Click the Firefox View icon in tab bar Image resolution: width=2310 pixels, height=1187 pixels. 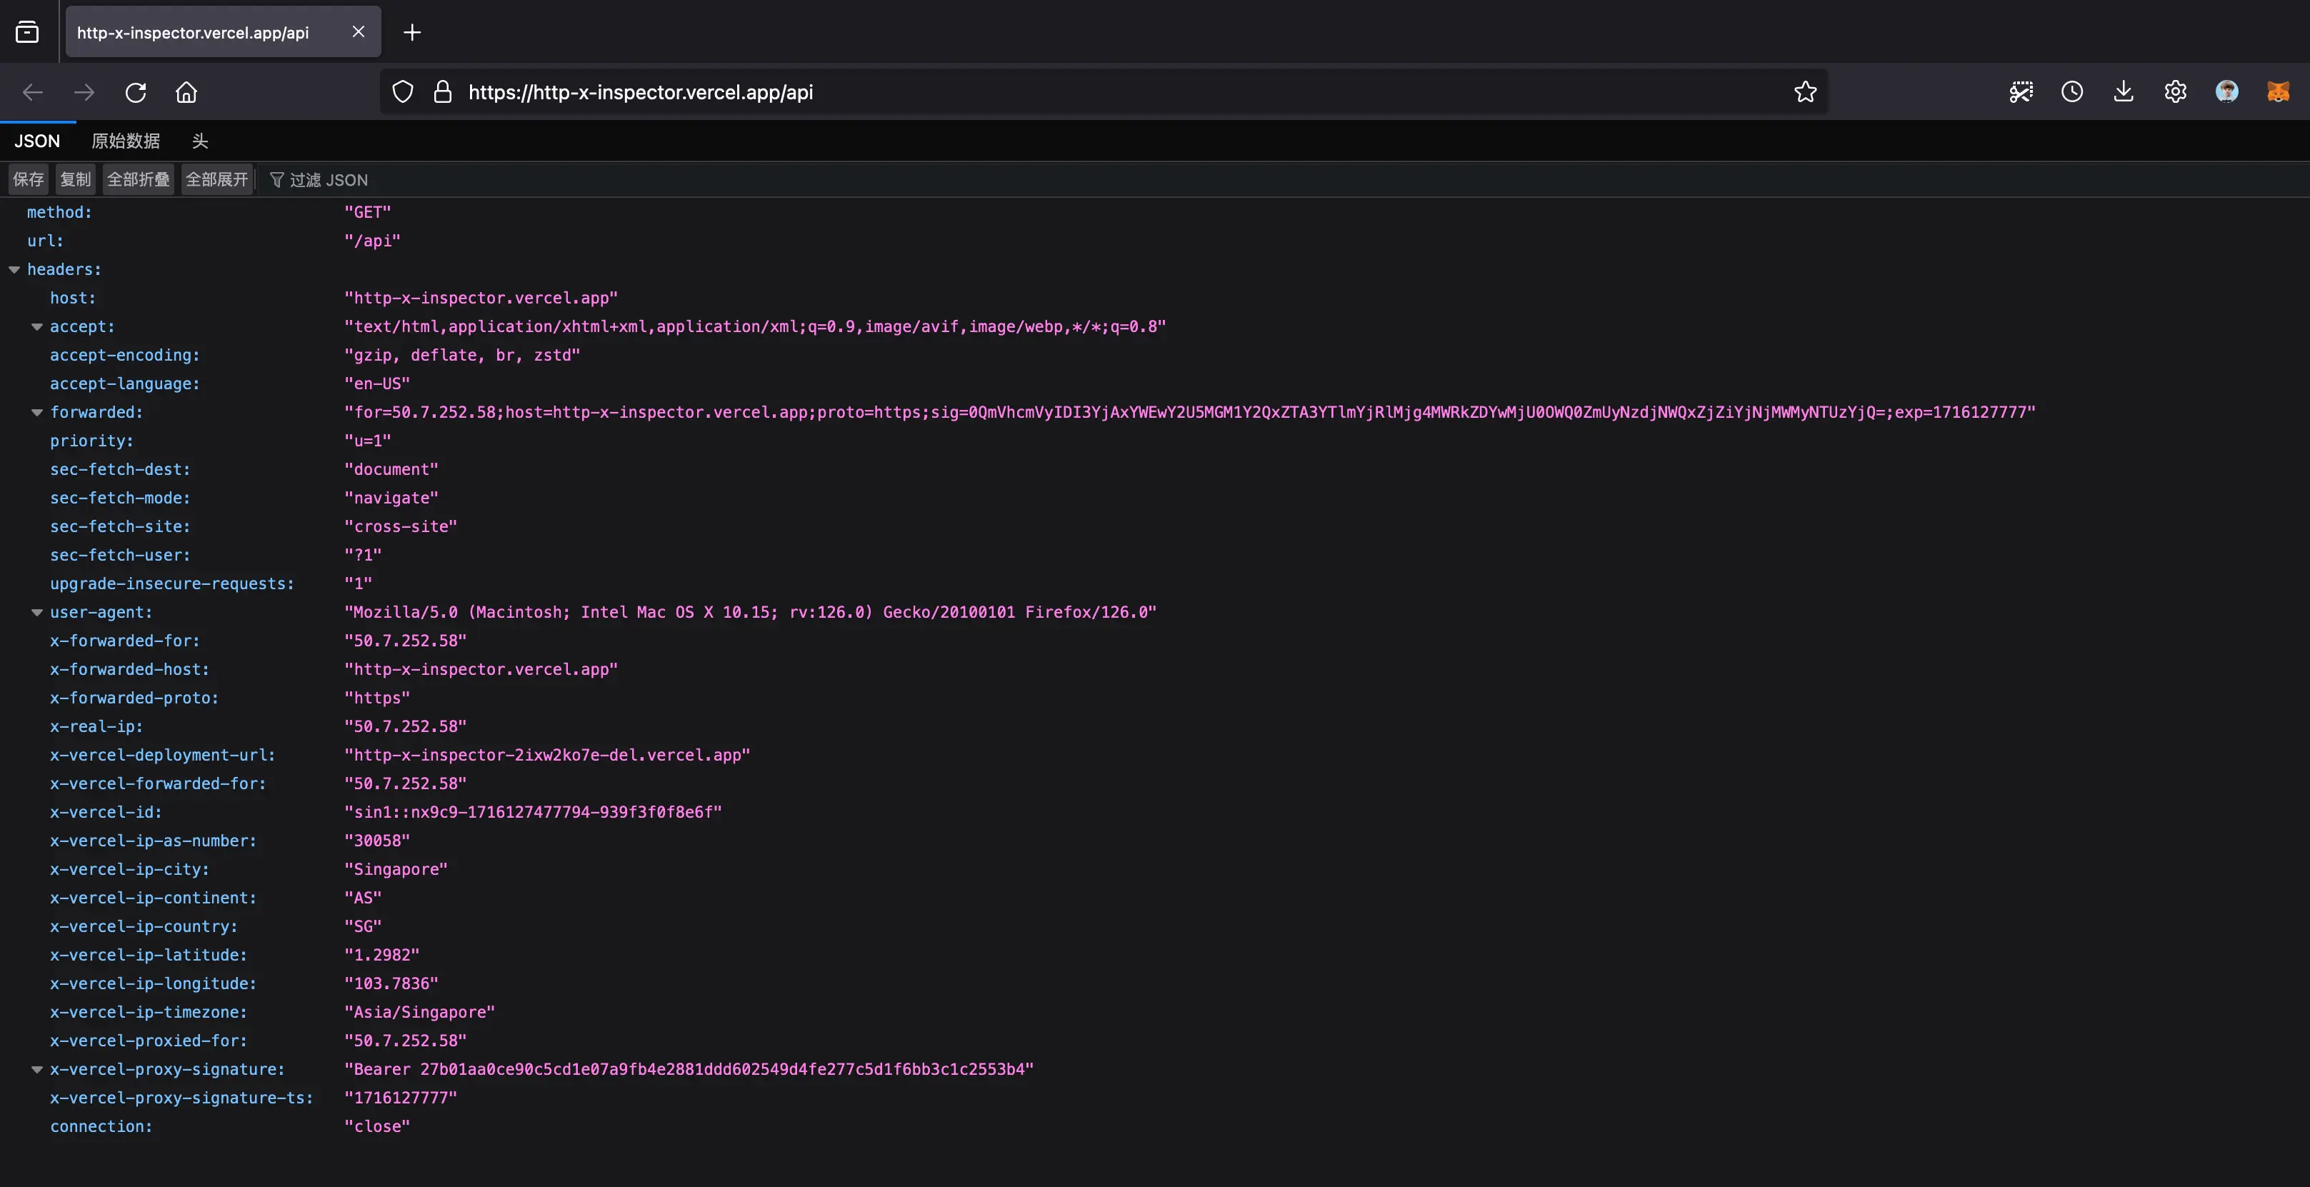tap(27, 32)
